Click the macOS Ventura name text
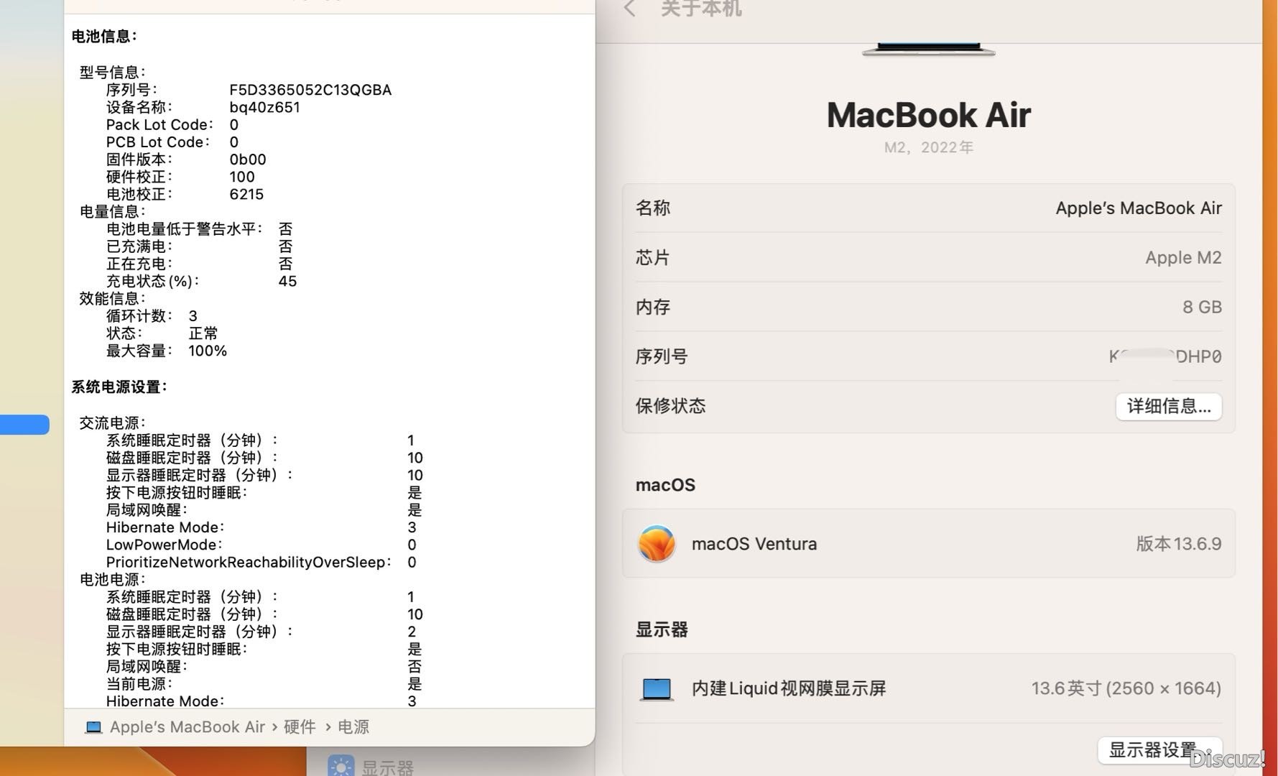This screenshot has width=1278, height=776. [x=754, y=544]
